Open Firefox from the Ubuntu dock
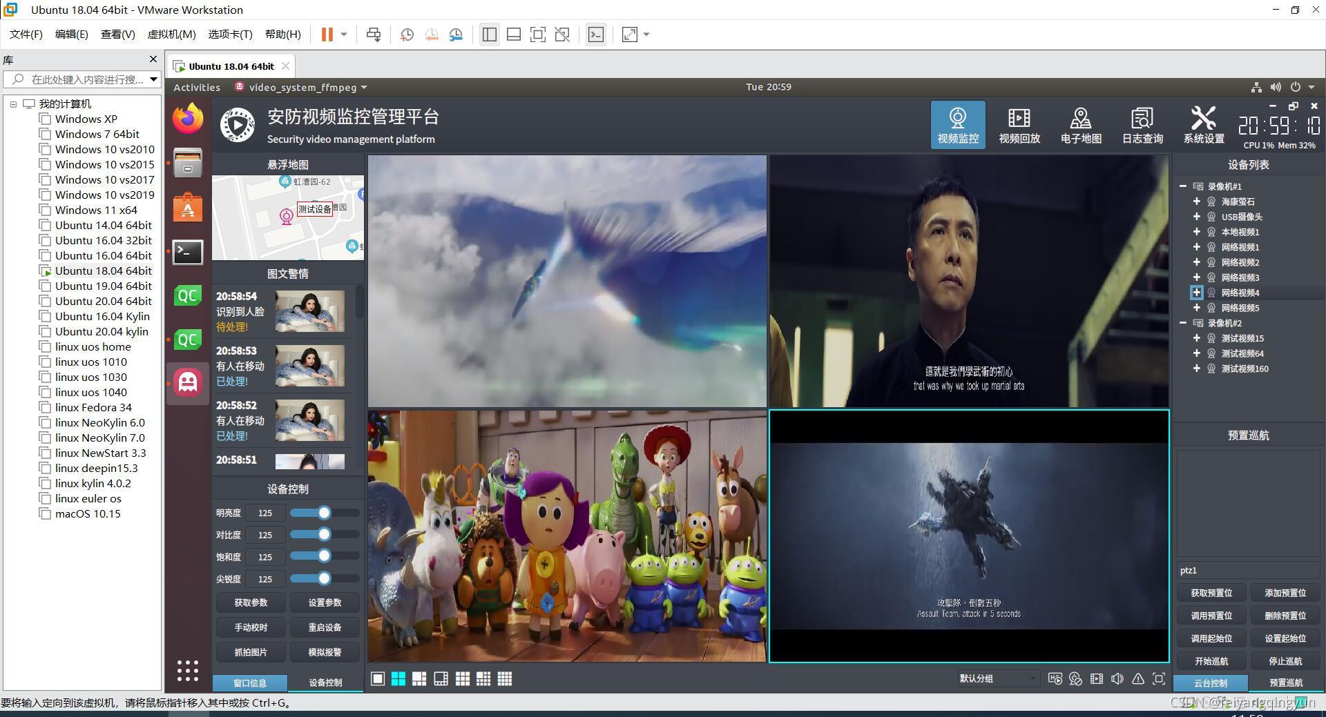The width and height of the screenshot is (1326, 717). [188, 119]
